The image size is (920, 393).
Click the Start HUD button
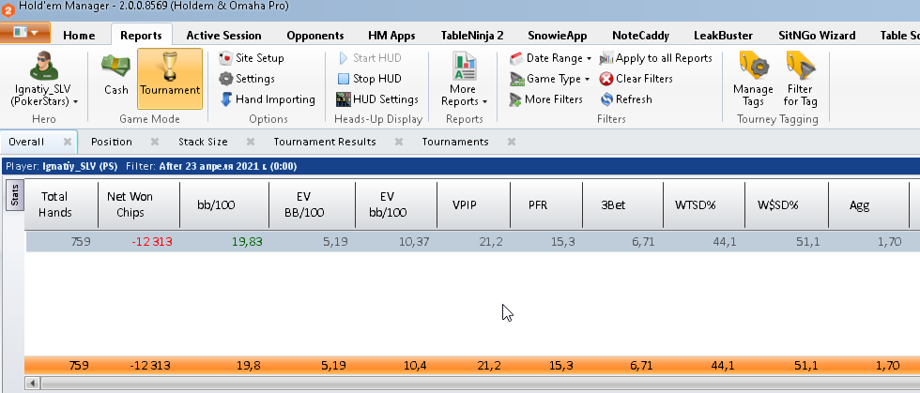click(x=370, y=58)
